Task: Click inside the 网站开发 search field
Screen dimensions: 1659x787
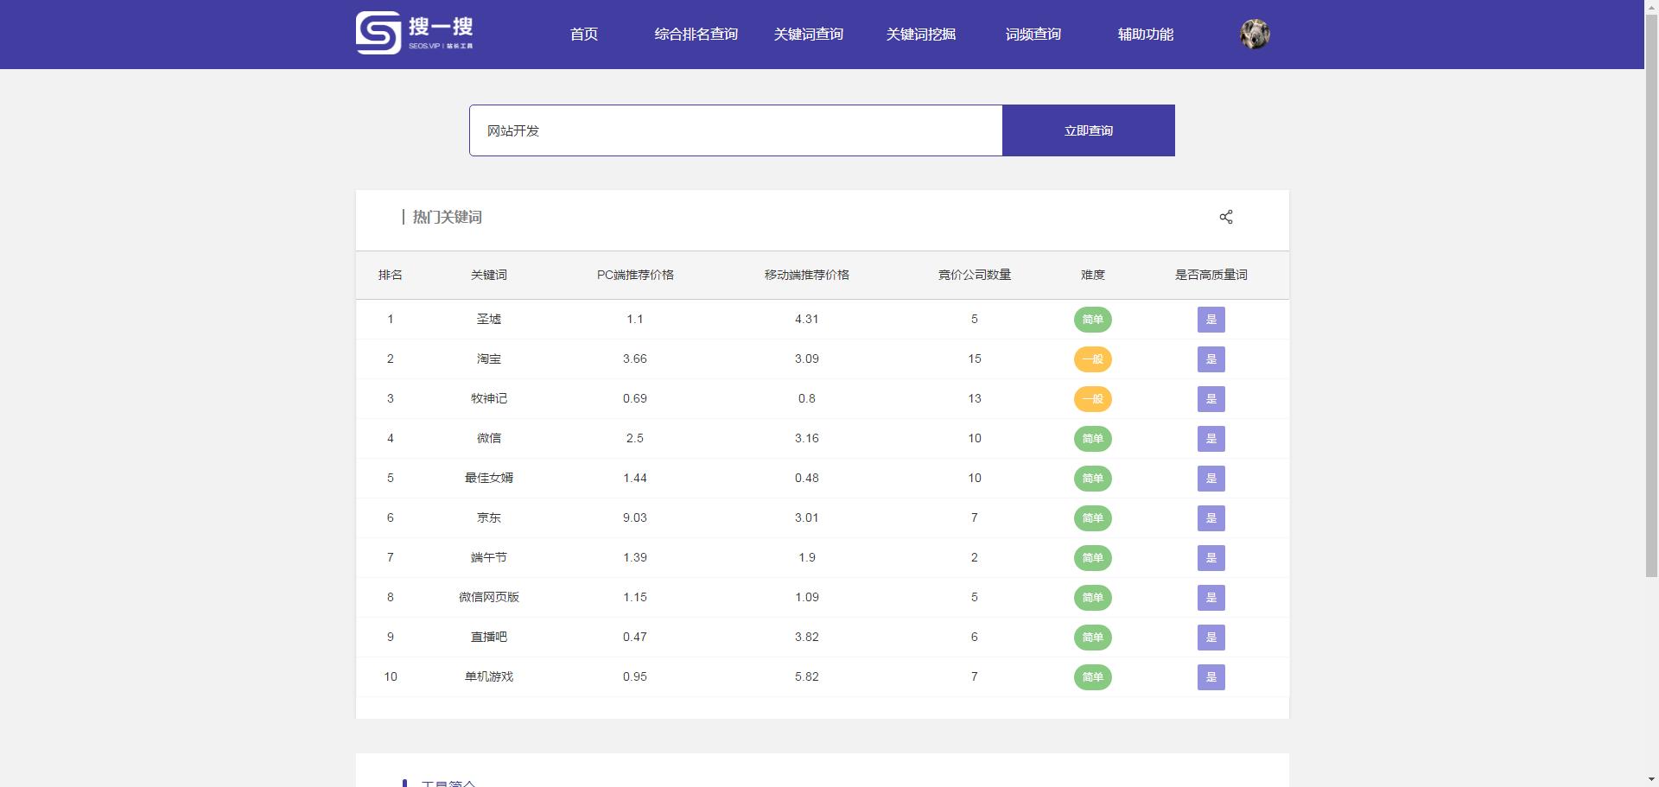Action: 734,130
